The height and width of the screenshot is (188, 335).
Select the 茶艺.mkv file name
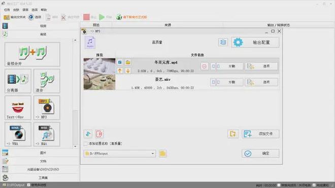(x=162, y=79)
